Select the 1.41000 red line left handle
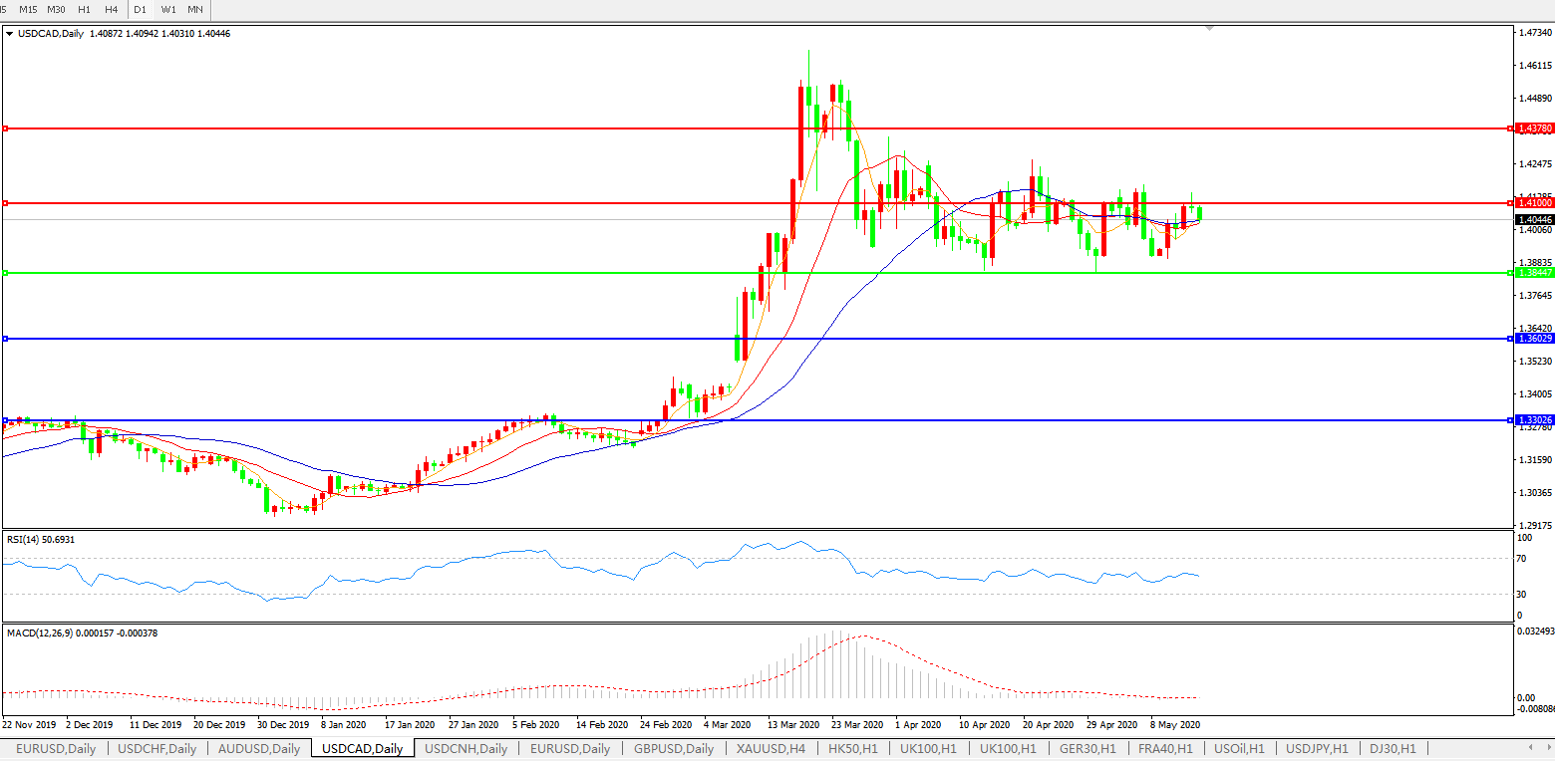This screenshot has width=1555, height=761. coord(6,203)
